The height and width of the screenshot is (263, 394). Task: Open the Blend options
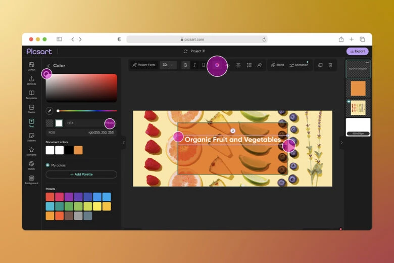coord(277,65)
